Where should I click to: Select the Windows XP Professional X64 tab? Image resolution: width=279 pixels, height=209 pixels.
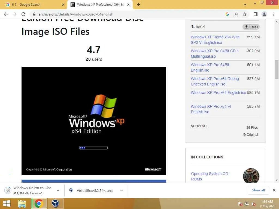[100, 5]
